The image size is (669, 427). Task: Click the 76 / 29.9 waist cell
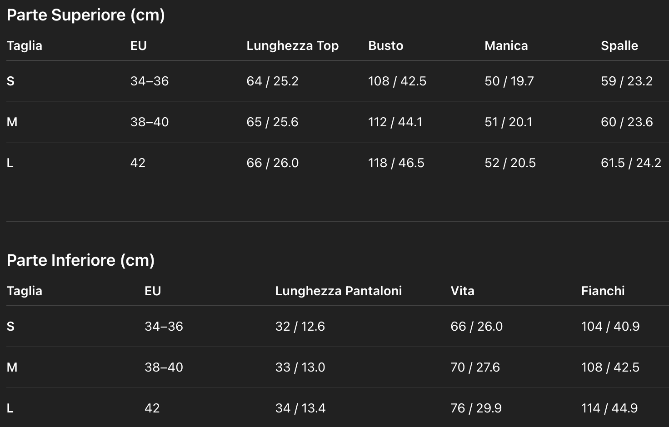coord(476,408)
